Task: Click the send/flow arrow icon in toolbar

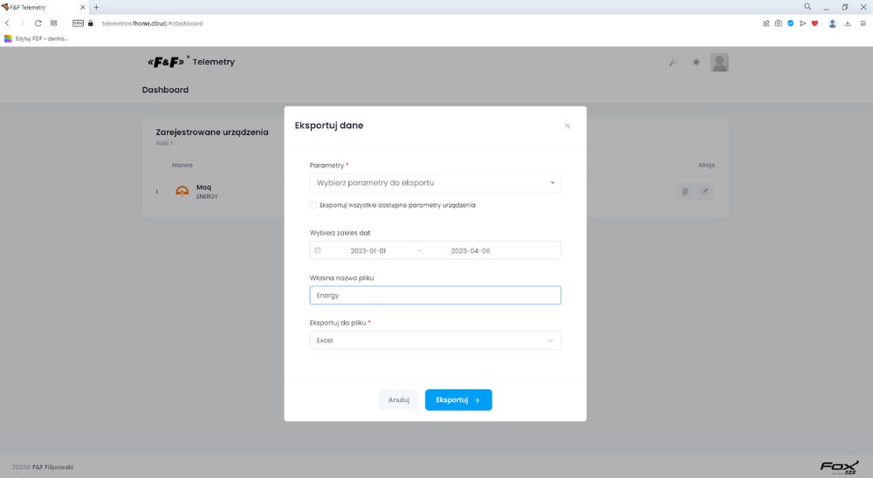Action: pyautogui.click(x=802, y=24)
